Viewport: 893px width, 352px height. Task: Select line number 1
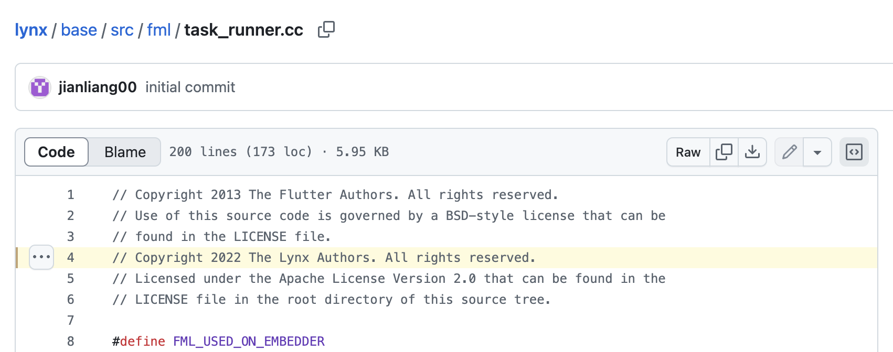coord(71,195)
